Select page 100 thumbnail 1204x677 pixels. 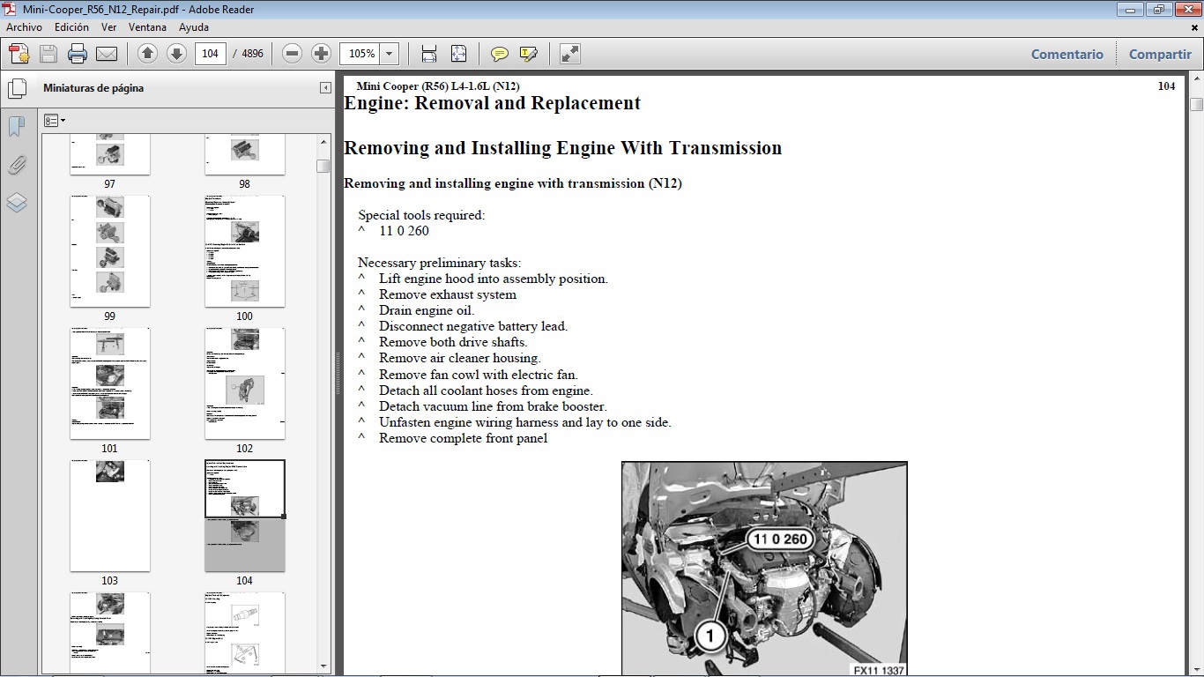coord(245,251)
